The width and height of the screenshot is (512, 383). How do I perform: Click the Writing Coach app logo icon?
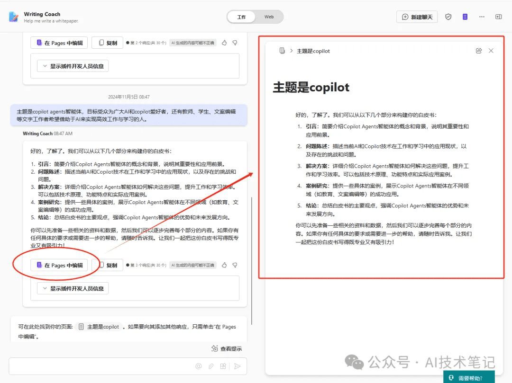coord(13,17)
